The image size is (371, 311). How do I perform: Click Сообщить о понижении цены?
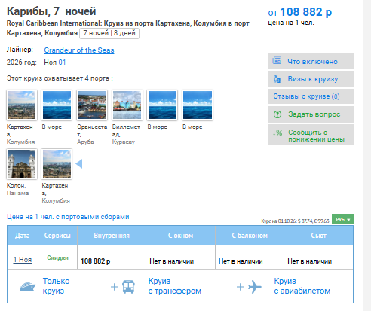pos(311,135)
